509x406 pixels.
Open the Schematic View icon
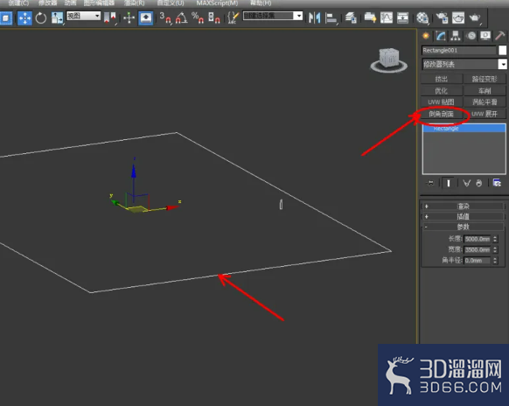(402, 17)
